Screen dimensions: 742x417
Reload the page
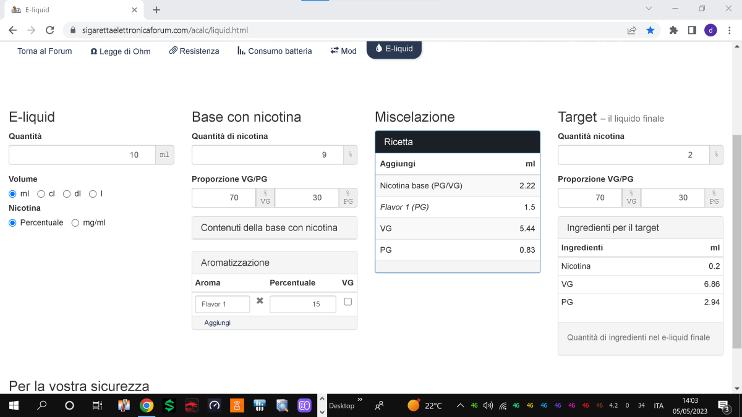(x=50, y=30)
